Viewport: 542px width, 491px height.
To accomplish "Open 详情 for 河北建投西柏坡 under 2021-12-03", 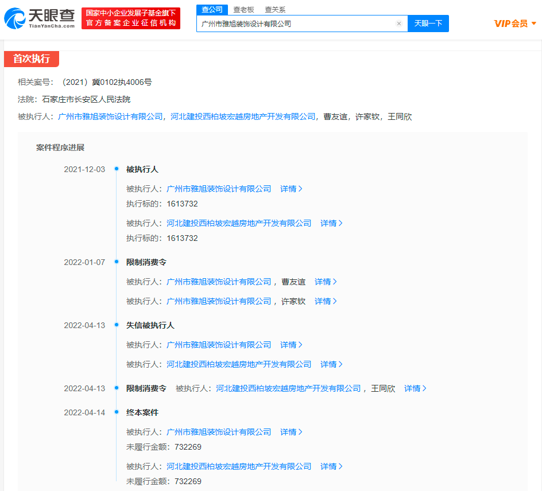I will pos(331,223).
